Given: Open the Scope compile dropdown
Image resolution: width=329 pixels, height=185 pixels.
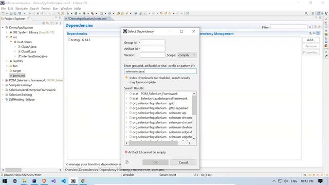Looking at the screenshot, I should click(187, 55).
